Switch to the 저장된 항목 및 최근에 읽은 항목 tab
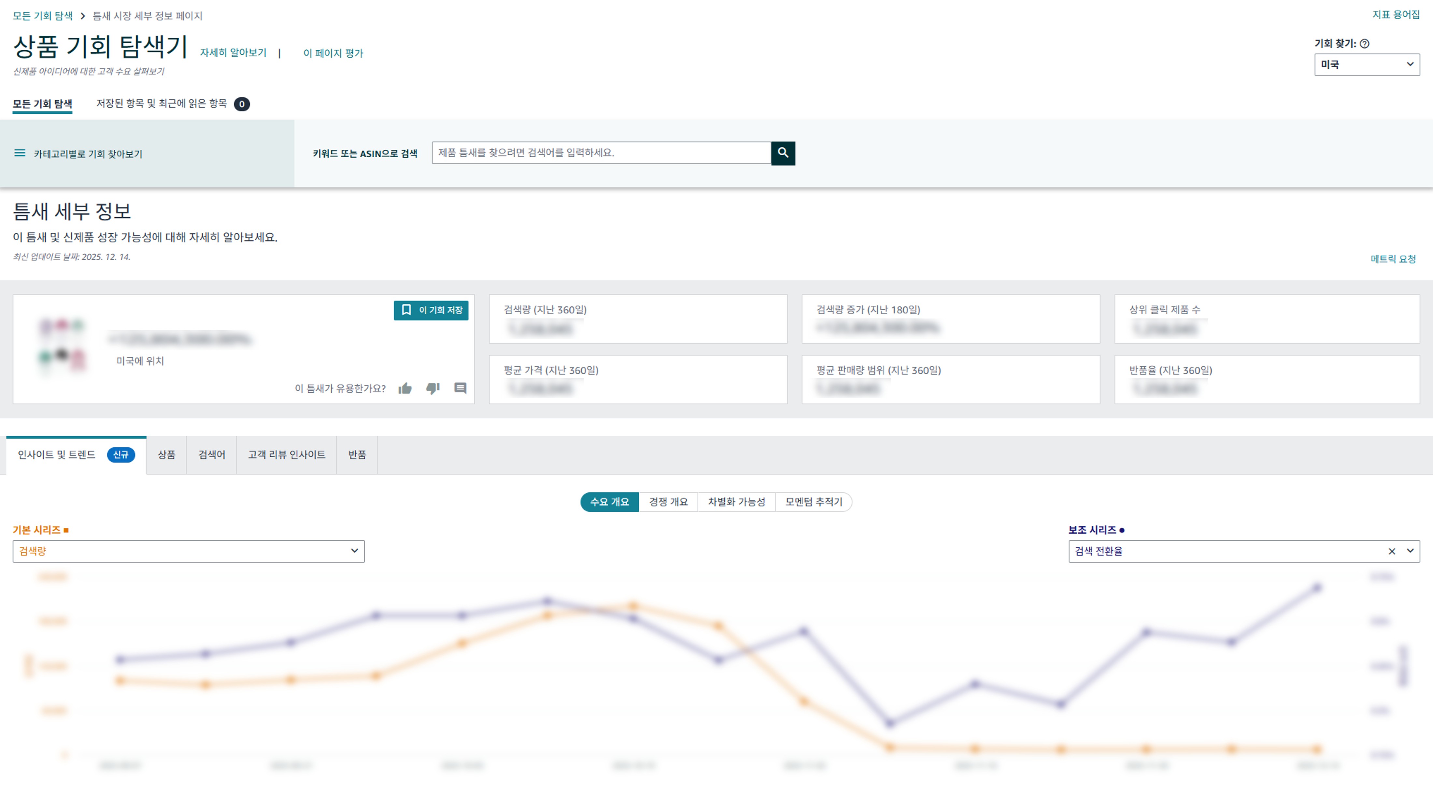Viewport: 1433px width, 788px height. click(x=161, y=104)
